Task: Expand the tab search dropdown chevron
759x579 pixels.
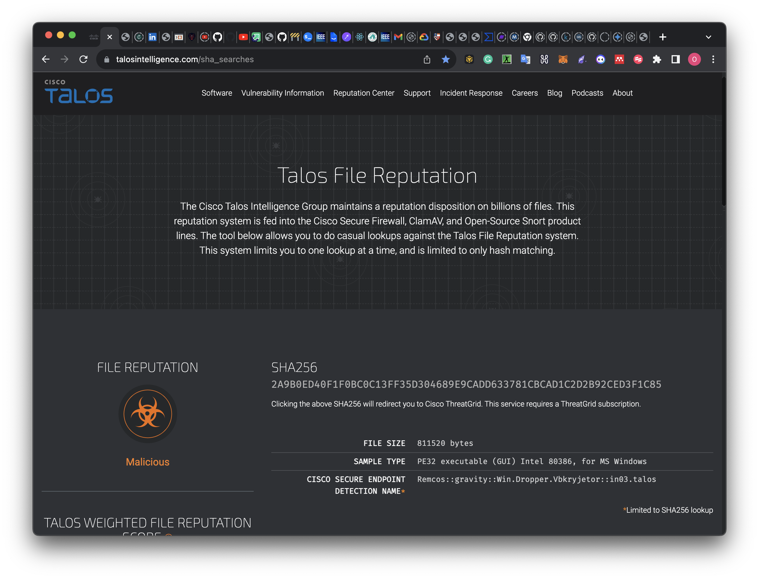Action: click(708, 37)
